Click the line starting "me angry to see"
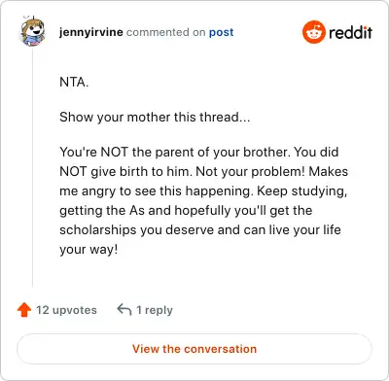 [x=203, y=190]
